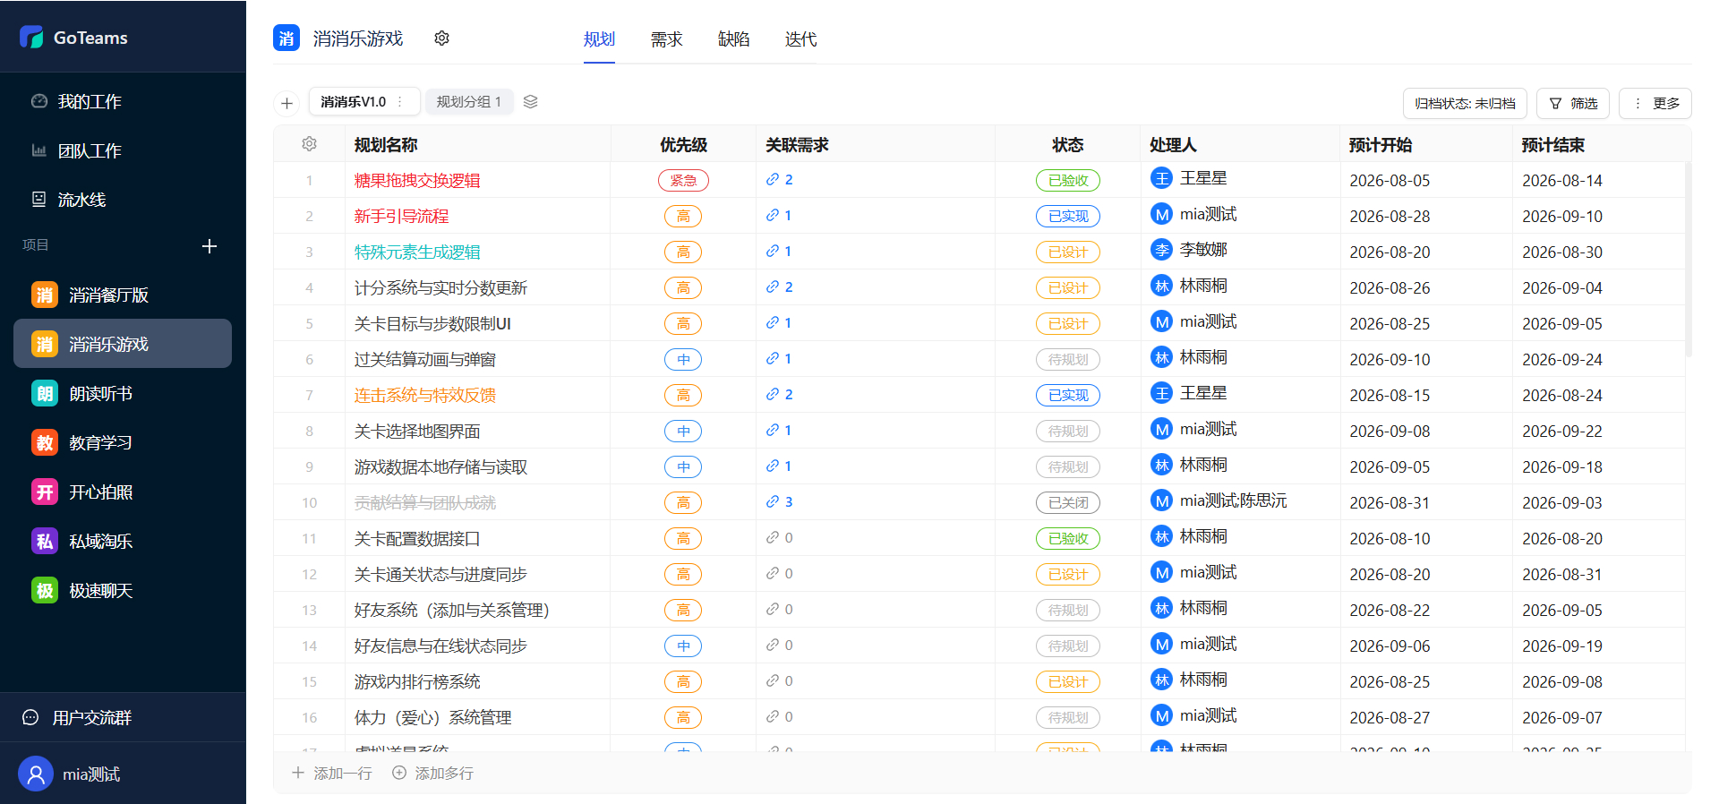This screenshot has height=804, width=1719.
Task: Change priority 中 of 关卡选择地图界面
Action: [x=683, y=431]
